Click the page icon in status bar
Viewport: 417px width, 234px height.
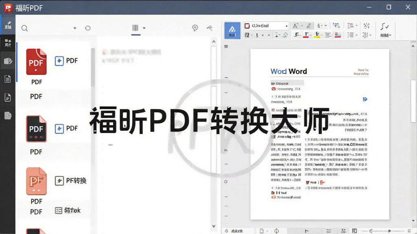click(x=262, y=231)
